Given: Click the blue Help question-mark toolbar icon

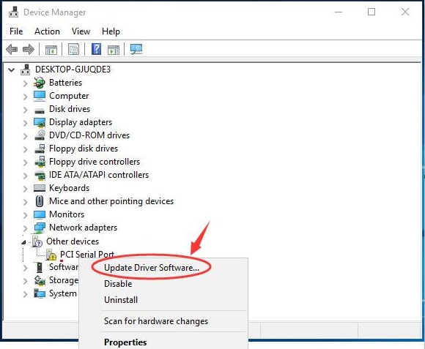Looking at the screenshot, I should pos(96,49).
